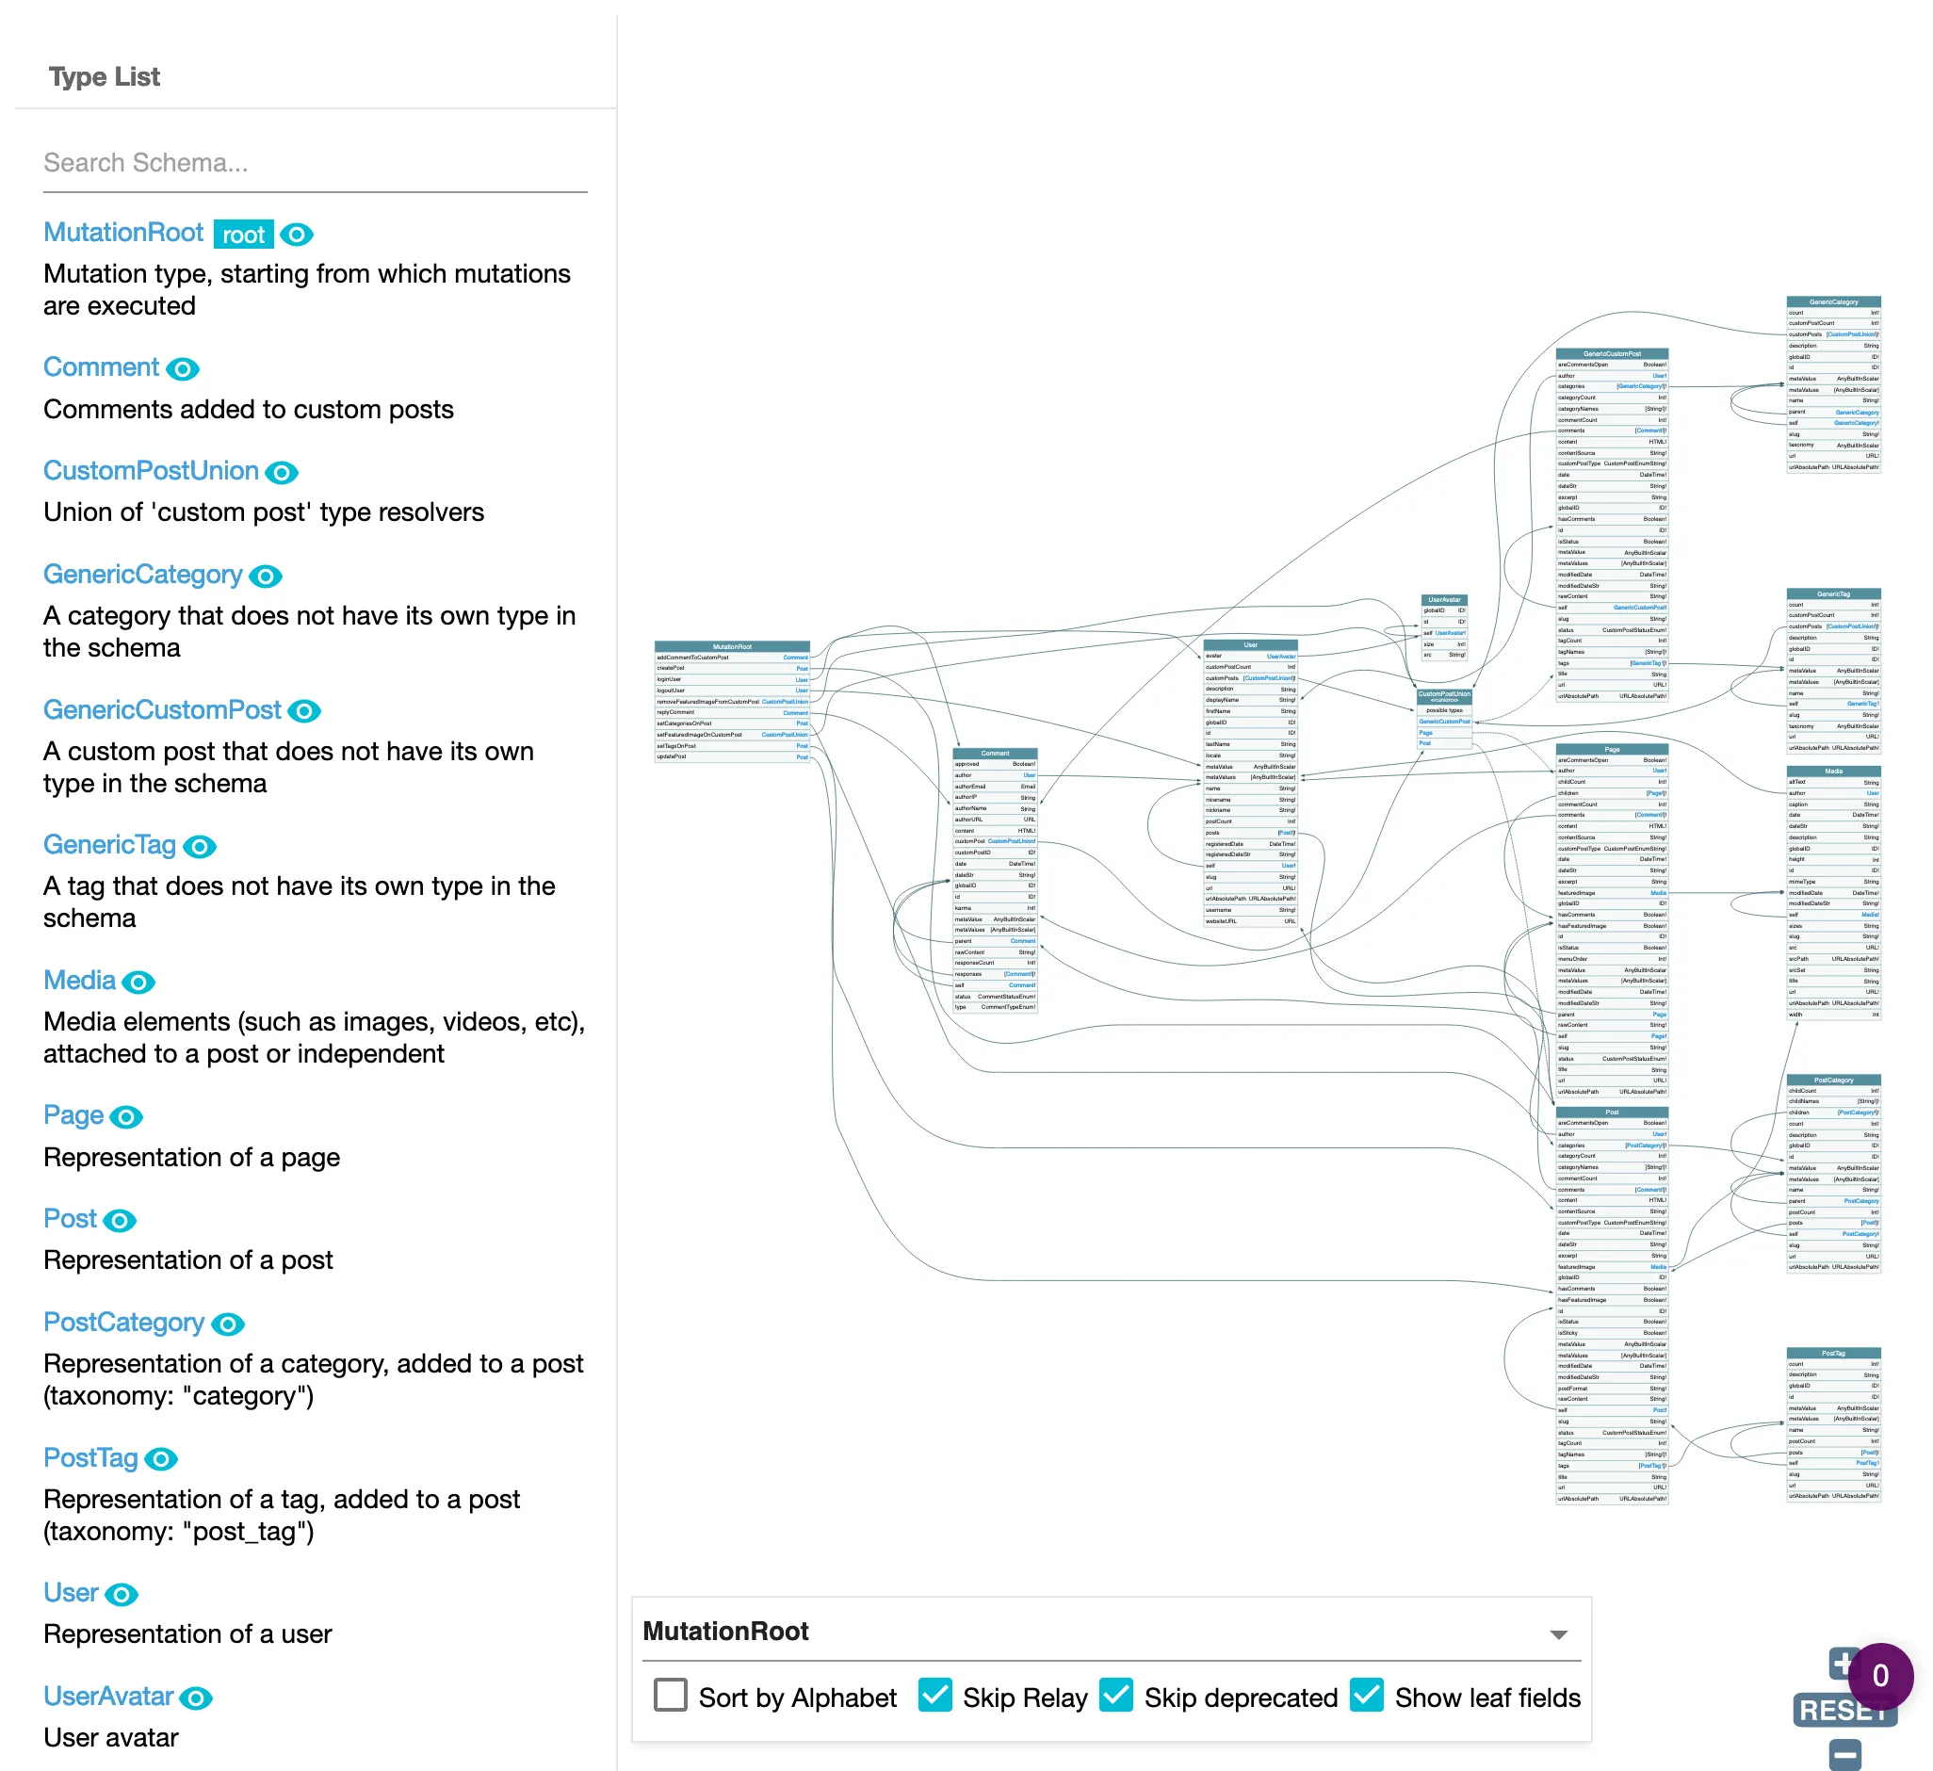Select the MutationRoot type list item
This screenshot has height=1771, width=1933.
point(126,233)
